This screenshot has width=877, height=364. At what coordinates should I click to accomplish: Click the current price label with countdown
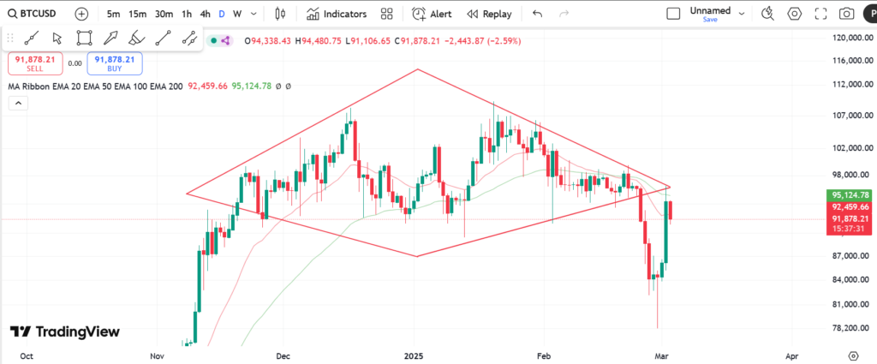pyautogui.click(x=850, y=224)
